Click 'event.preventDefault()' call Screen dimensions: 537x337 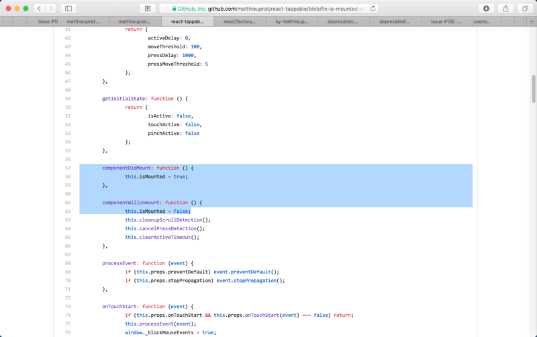246,272
